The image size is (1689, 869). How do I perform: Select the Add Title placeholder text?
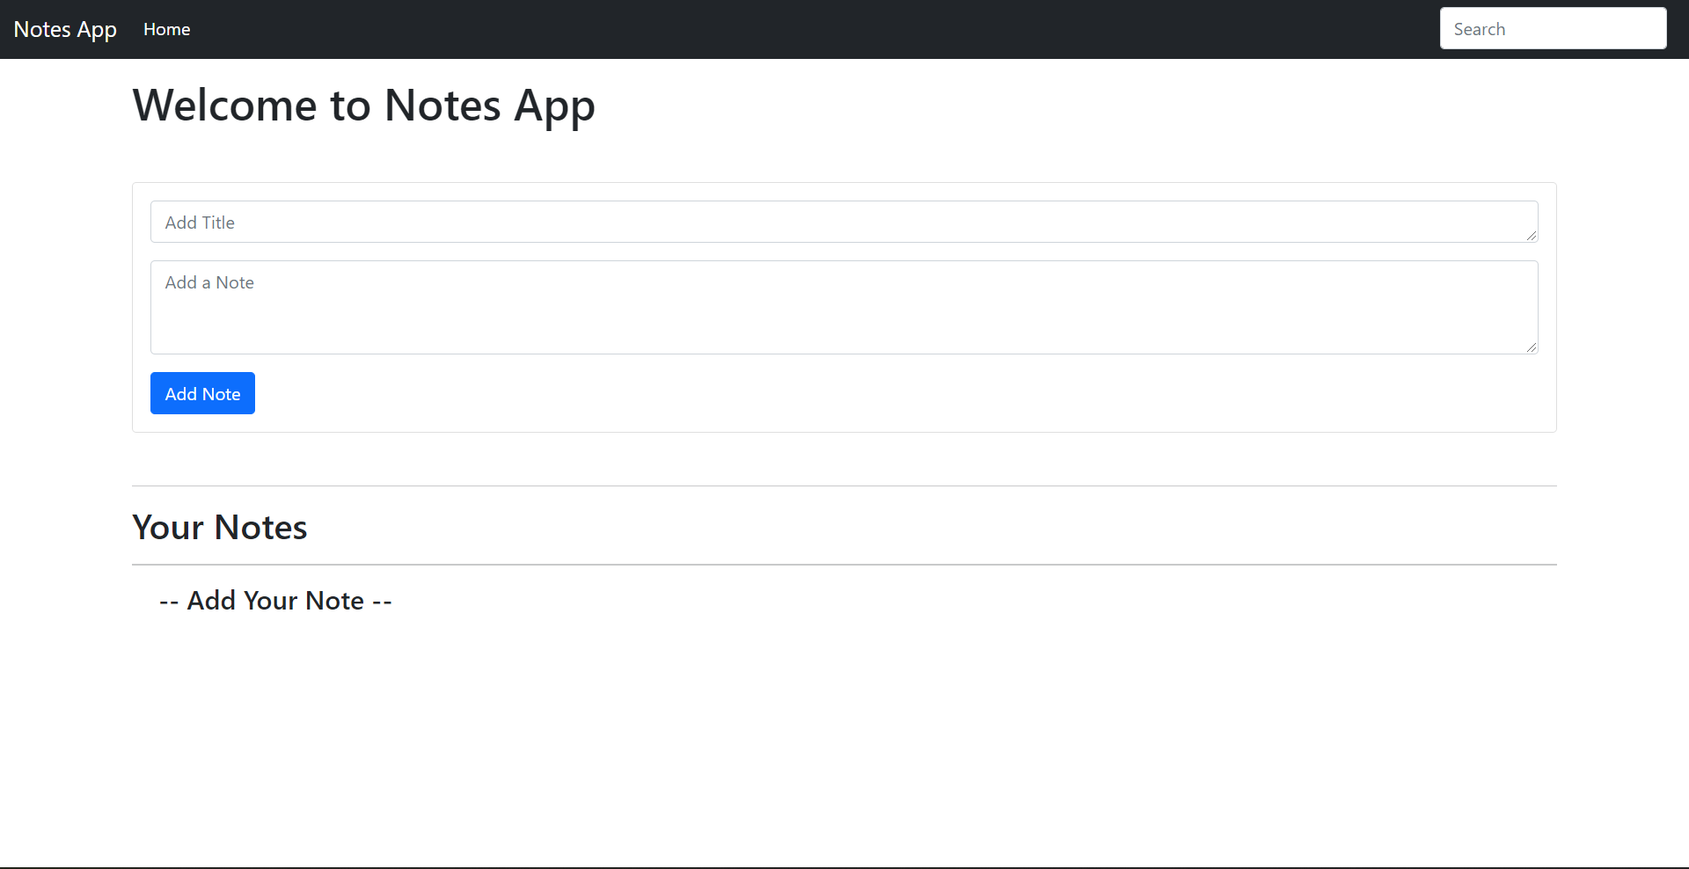click(x=200, y=222)
